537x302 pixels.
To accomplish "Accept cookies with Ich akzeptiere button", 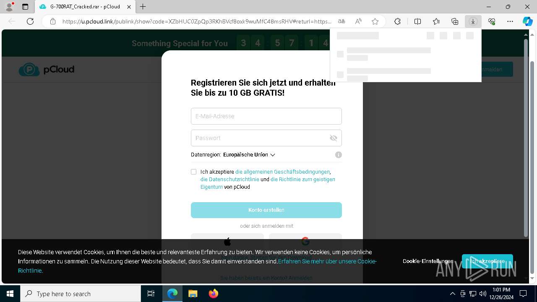I will click(487, 261).
